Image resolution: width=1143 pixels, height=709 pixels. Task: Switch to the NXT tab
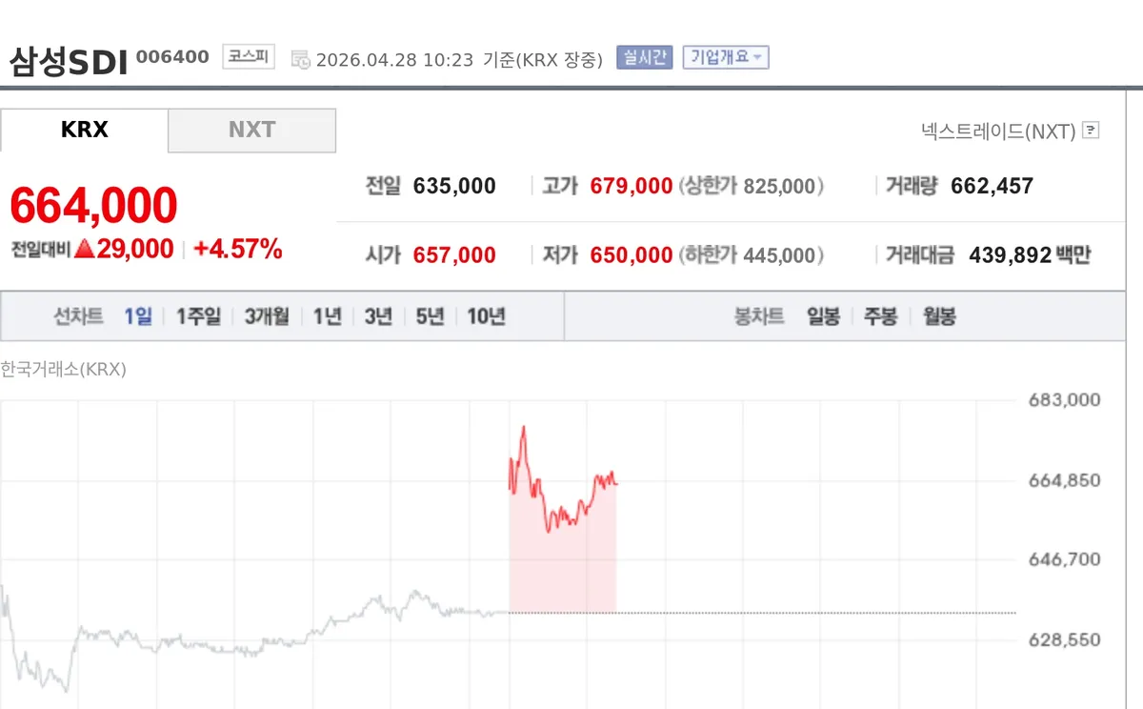point(251,131)
